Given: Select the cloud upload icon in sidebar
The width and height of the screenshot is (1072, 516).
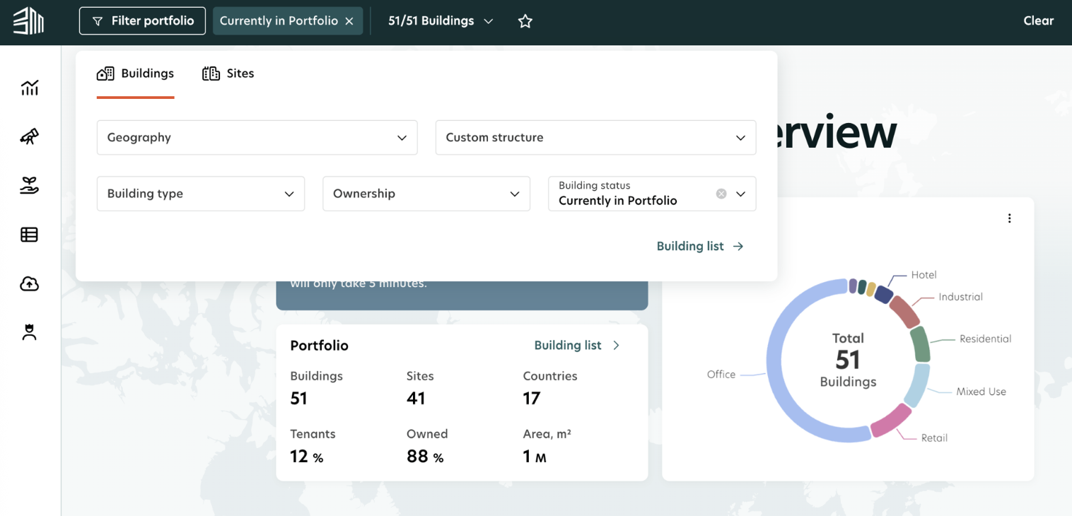Looking at the screenshot, I should pyautogui.click(x=29, y=283).
